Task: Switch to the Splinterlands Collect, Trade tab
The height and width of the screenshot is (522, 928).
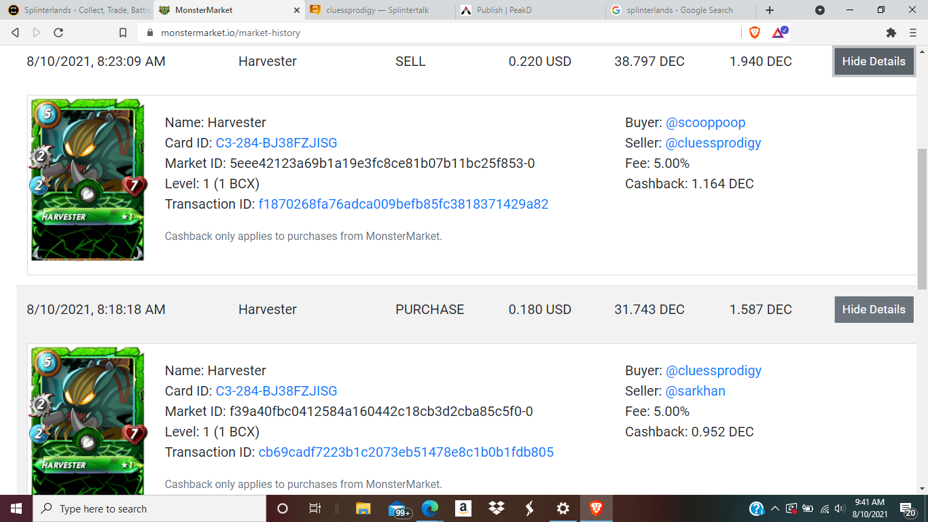Action: pos(77,10)
